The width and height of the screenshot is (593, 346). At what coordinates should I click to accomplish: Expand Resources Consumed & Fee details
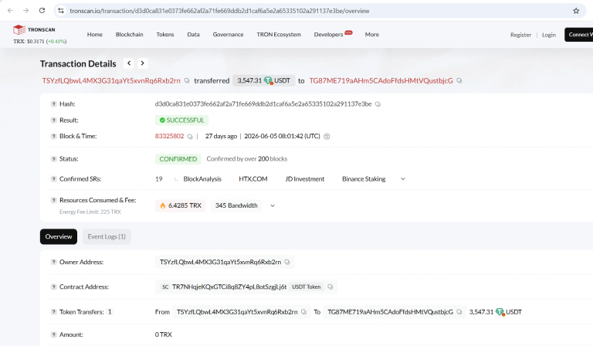point(273,205)
